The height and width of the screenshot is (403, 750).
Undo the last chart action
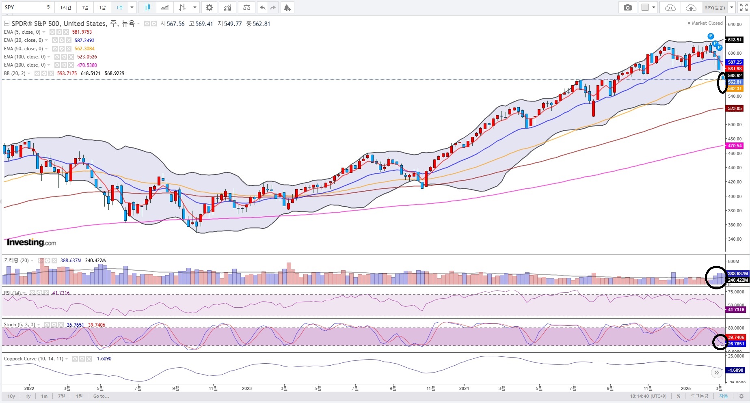(x=262, y=7)
